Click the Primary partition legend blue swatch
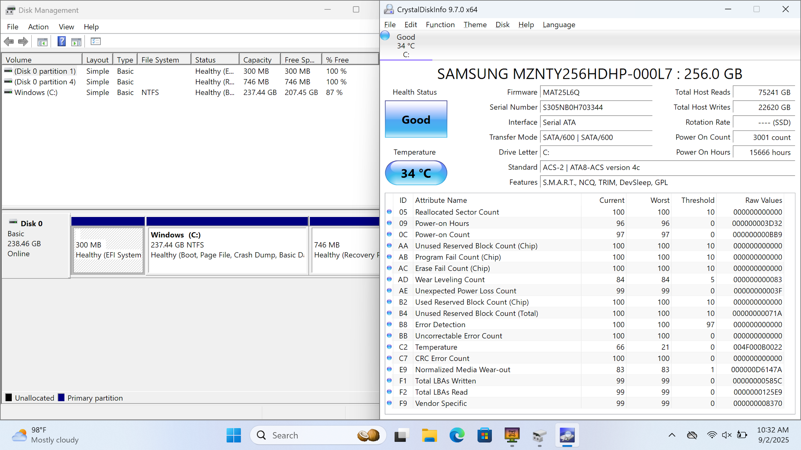801x450 pixels. [x=61, y=398]
